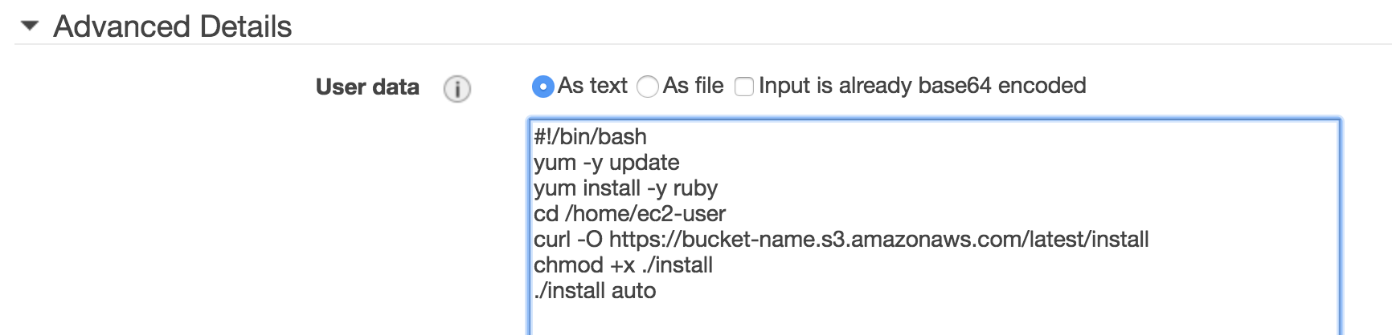Place cursor on the './install auto' line

[x=595, y=291]
